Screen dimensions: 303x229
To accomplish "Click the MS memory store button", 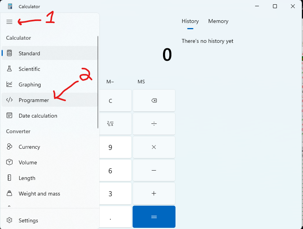I will 141,82.
